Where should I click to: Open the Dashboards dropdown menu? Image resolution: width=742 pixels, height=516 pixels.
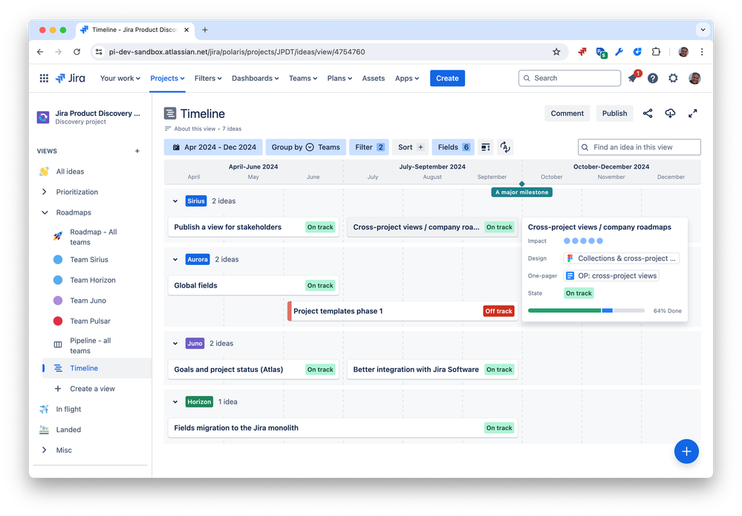tap(255, 79)
